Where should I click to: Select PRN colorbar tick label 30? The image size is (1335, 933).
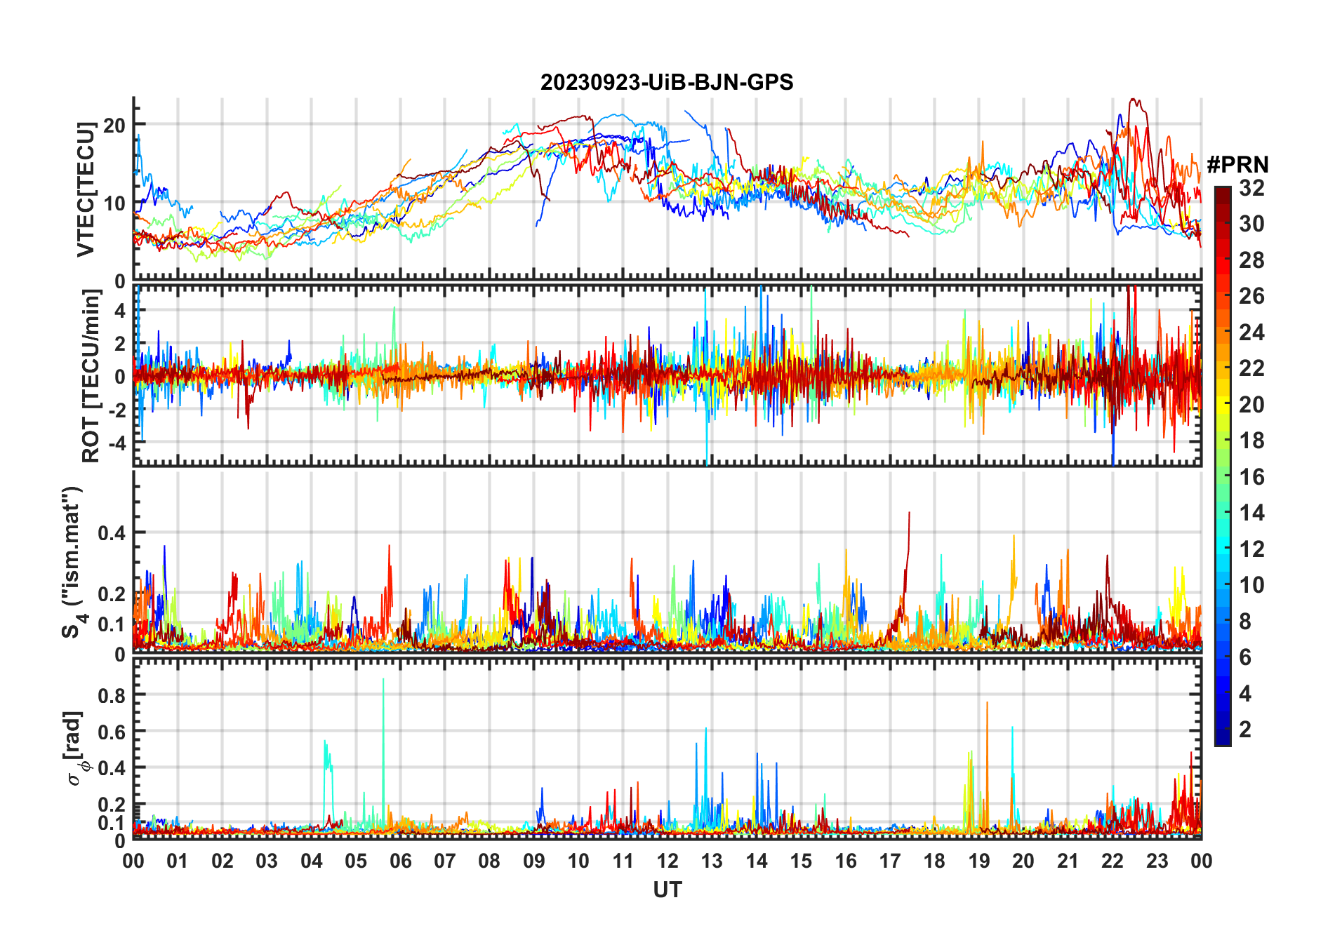tap(1251, 224)
